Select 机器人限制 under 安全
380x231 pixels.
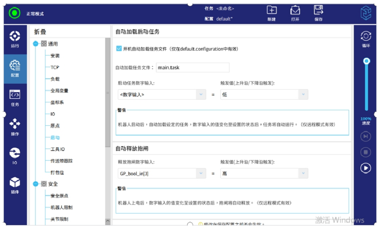click(61, 207)
